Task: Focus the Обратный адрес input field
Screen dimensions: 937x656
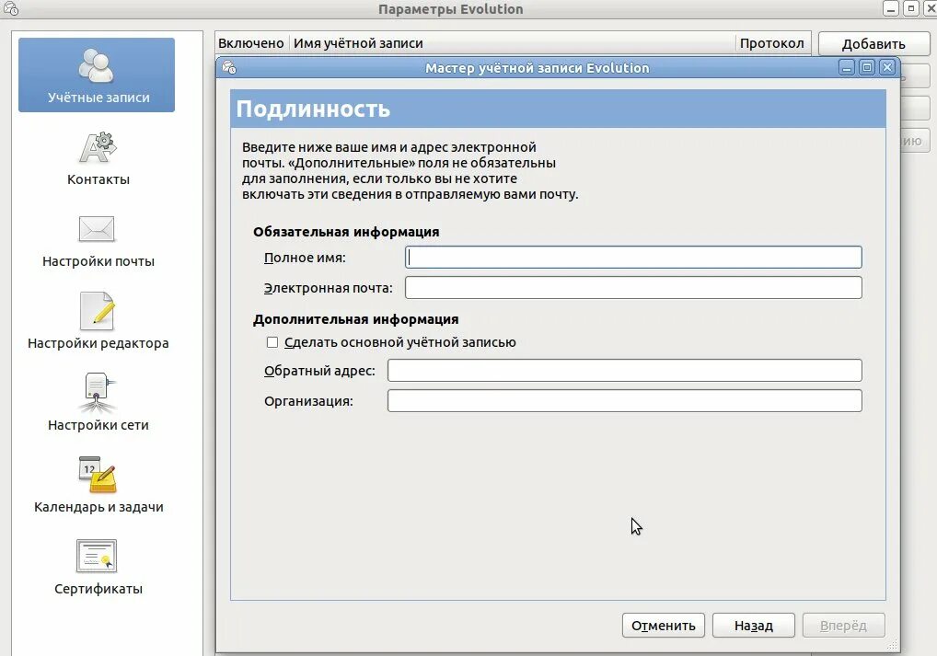Action: (624, 370)
